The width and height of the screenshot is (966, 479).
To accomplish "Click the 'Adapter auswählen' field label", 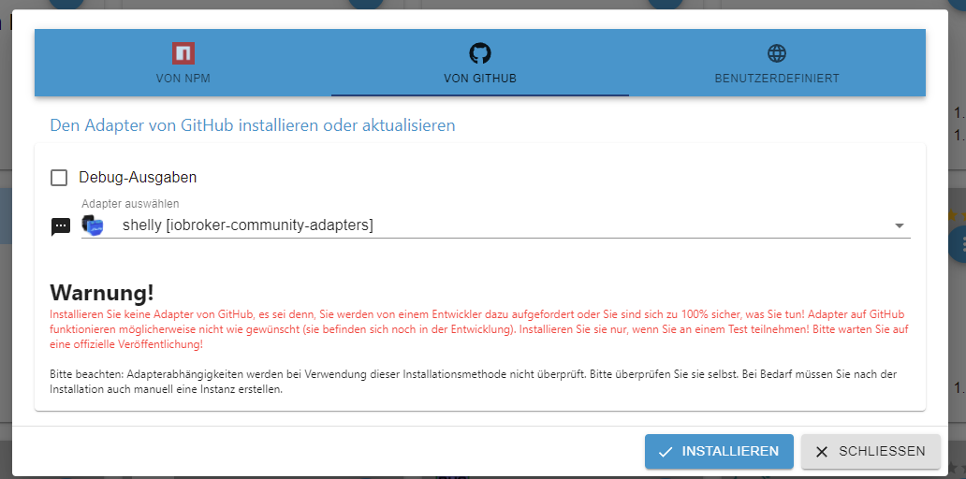I will [x=130, y=203].
